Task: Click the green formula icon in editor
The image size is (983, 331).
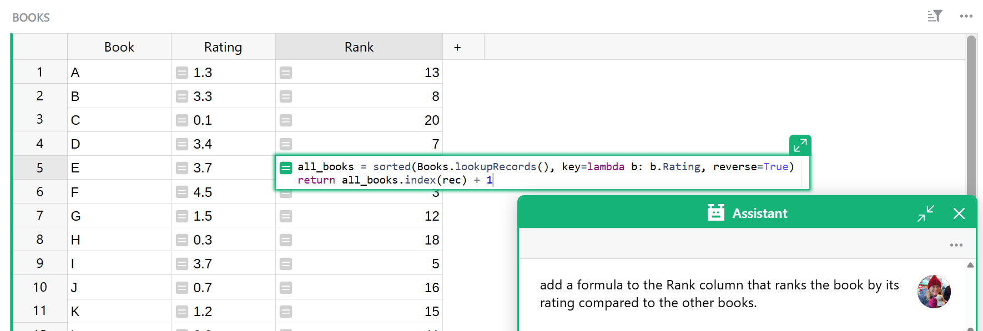Action: (x=286, y=168)
